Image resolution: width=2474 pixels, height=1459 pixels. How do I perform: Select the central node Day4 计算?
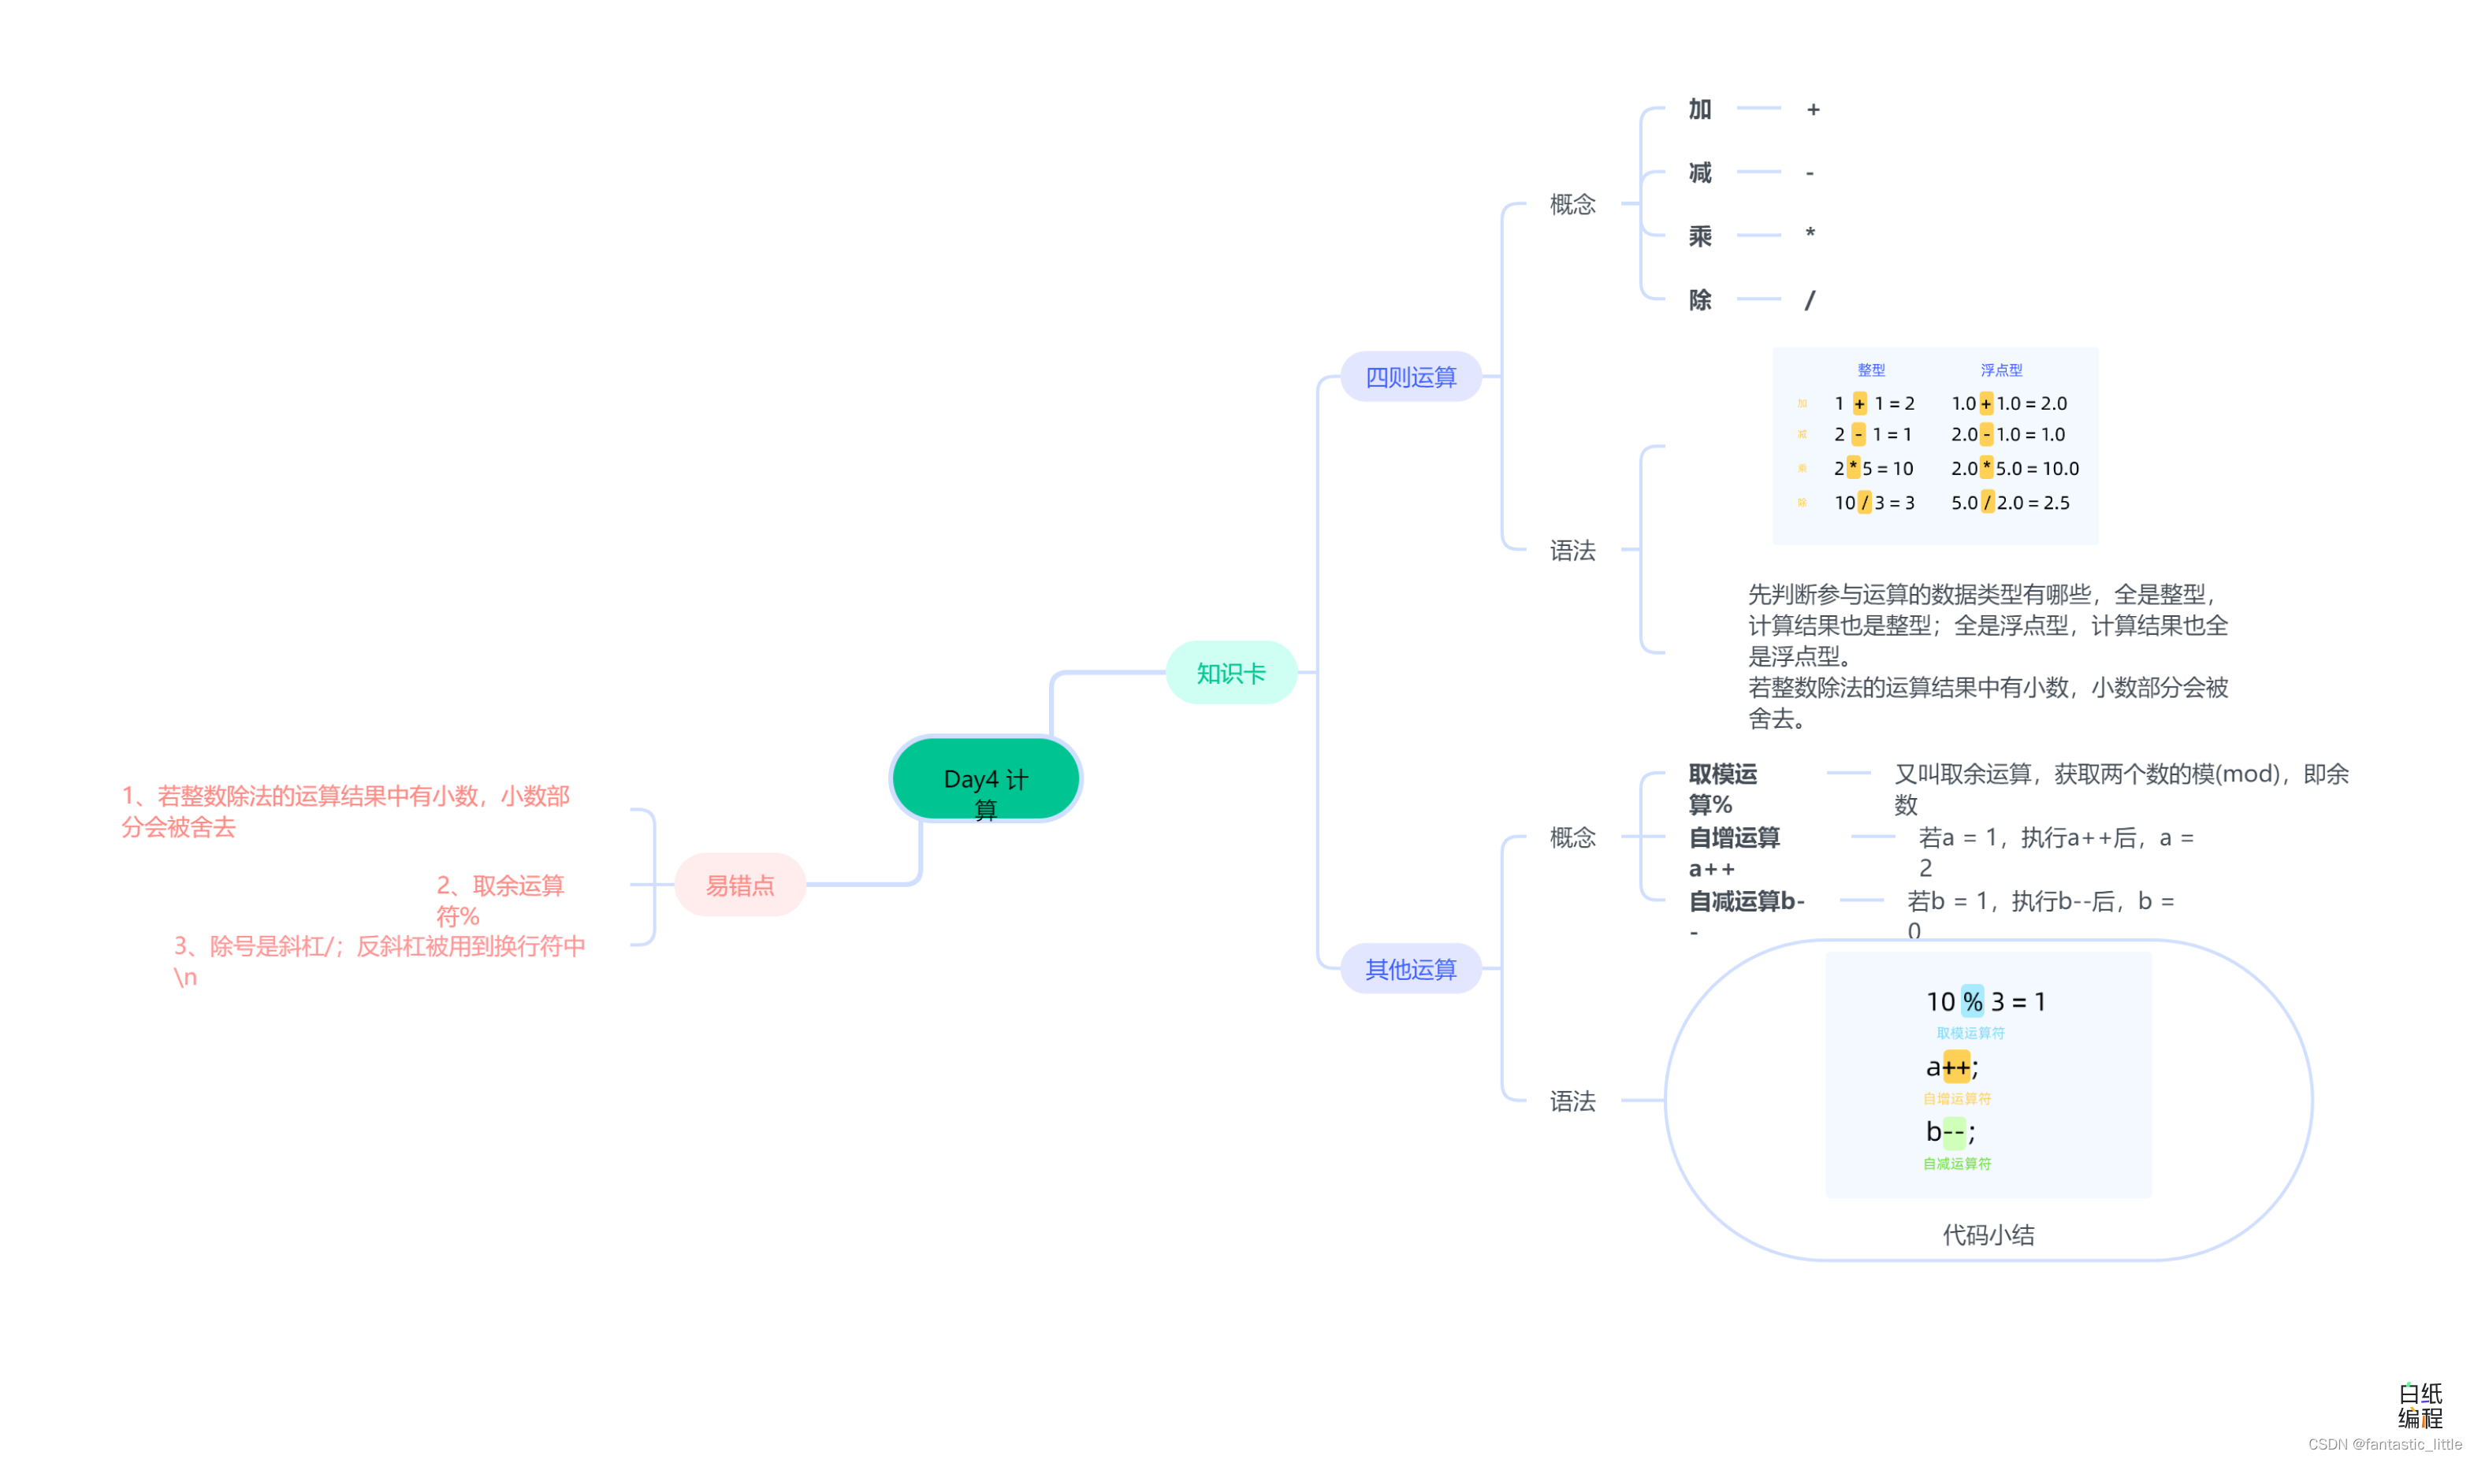985,780
